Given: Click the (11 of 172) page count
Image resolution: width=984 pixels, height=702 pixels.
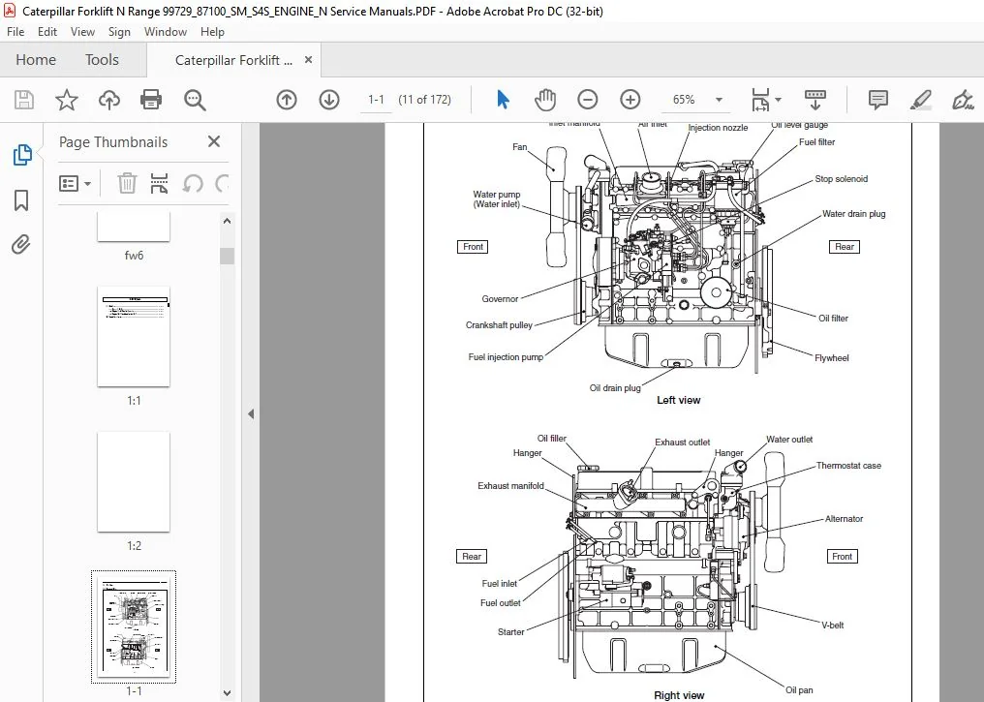Looking at the screenshot, I should pos(425,100).
